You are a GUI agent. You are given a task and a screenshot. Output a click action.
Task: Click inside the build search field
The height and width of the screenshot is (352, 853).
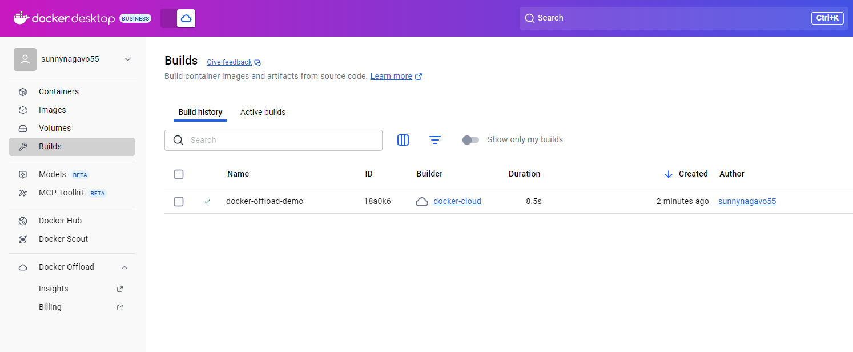(x=273, y=140)
